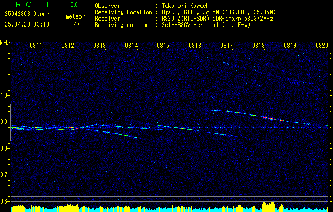Click the kHz axis label
The height and width of the screenshot is (212, 333).
tap(5, 43)
